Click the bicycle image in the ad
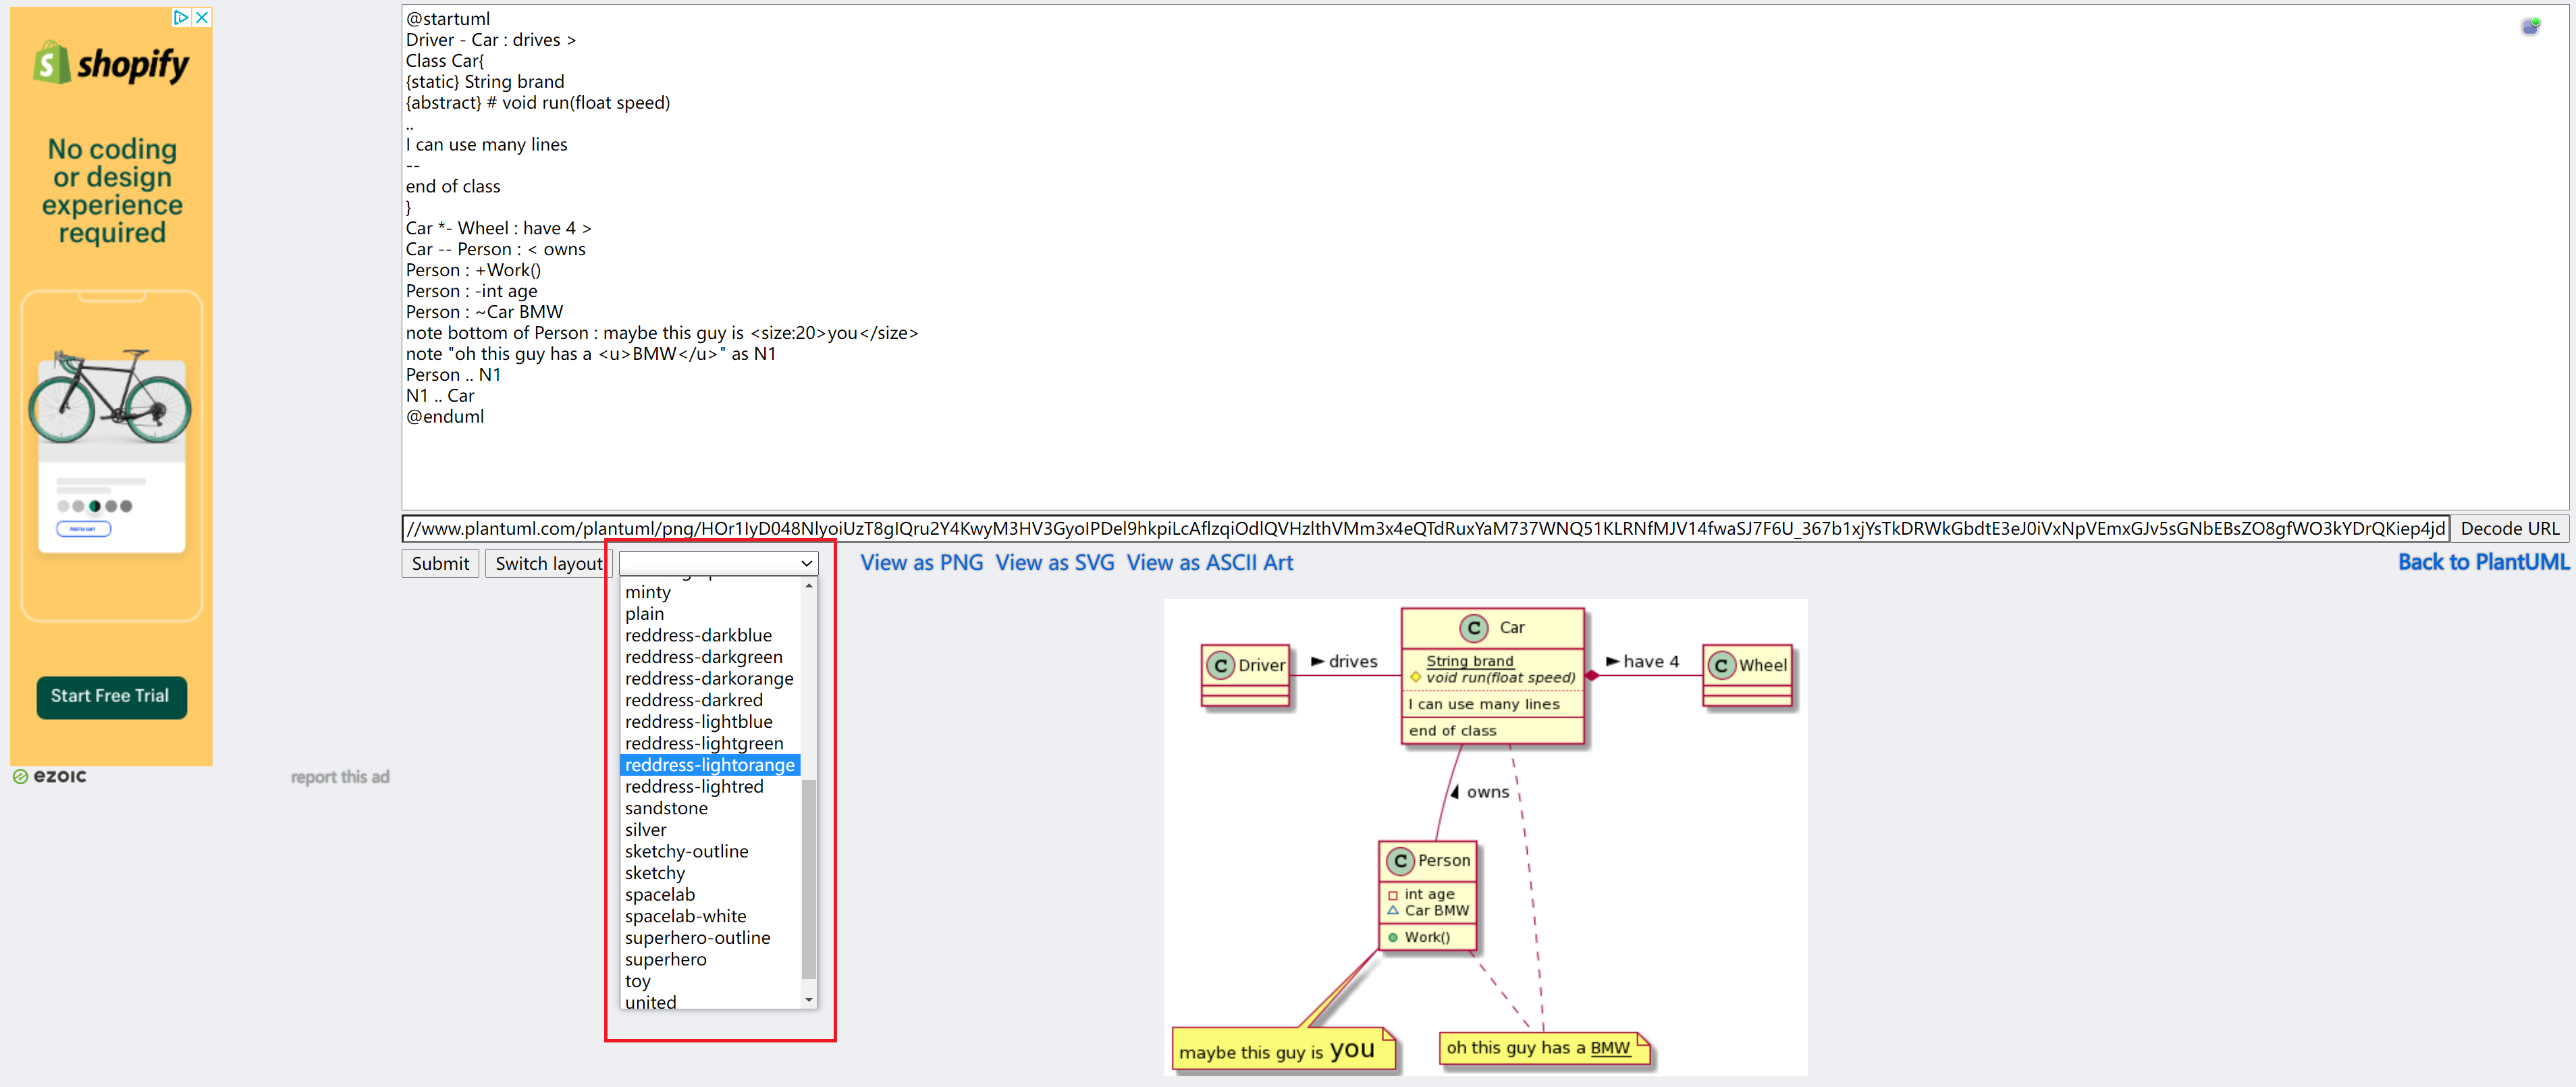This screenshot has height=1087, width=2576. point(110,397)
